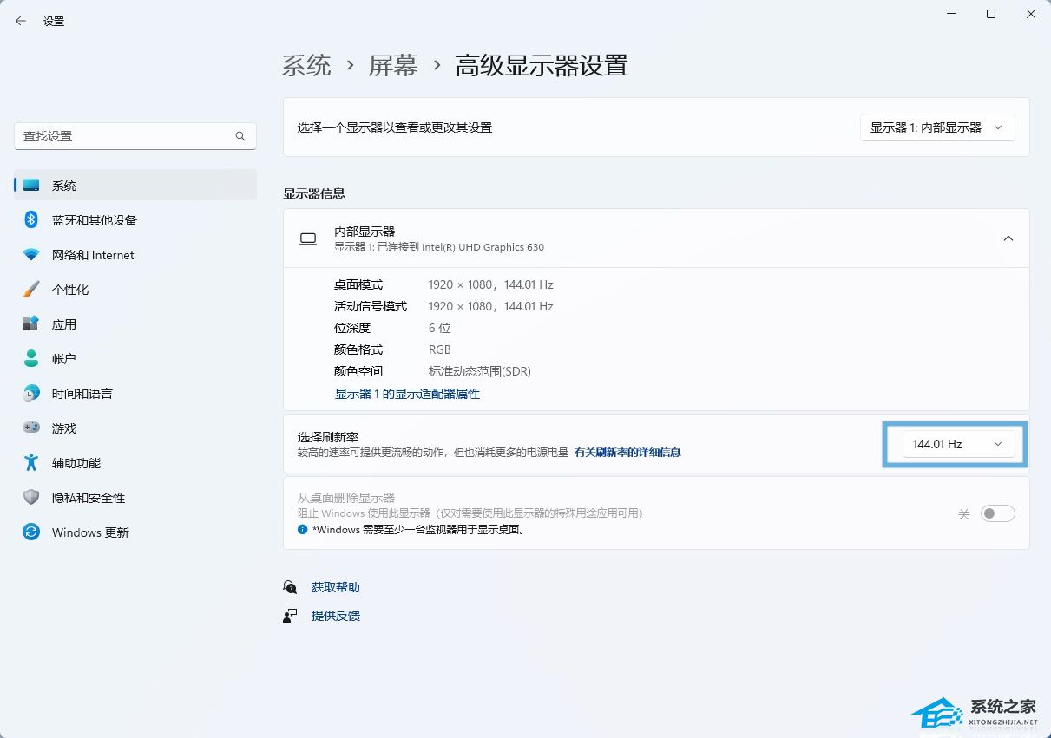The height and width of the screenshot is (738, 1051).
Task: Click the 获取帮助 link
Action: point(335,587)
